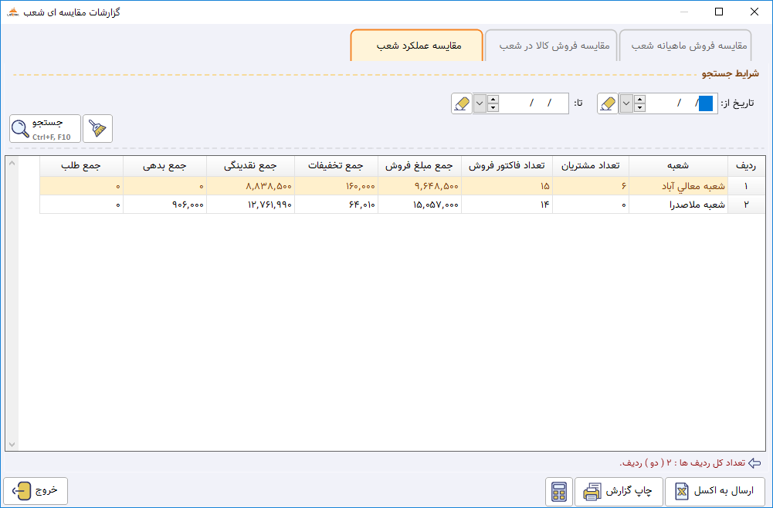The width and height of the screenshot is (773, 508).
Task: Click the 'ردیف' column header
Action: [746, 166]
